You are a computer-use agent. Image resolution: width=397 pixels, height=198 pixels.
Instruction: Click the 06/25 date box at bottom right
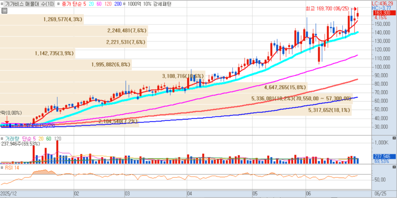380,194
